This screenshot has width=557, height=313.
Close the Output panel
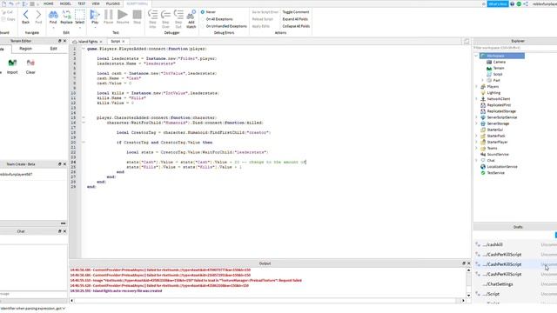[468, 263]
